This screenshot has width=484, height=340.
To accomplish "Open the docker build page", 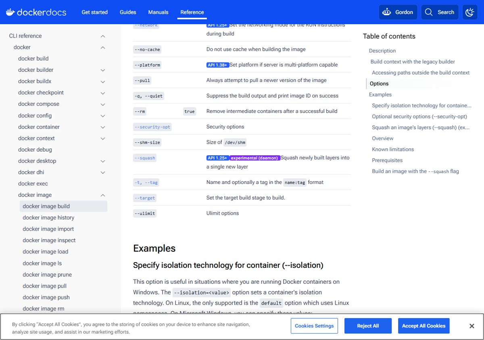I will point(33,58).
